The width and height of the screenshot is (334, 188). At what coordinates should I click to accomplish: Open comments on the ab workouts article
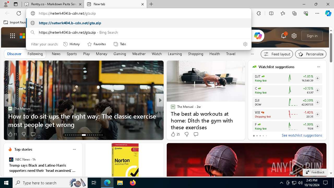pyautogui.click(x=196, y=134)
